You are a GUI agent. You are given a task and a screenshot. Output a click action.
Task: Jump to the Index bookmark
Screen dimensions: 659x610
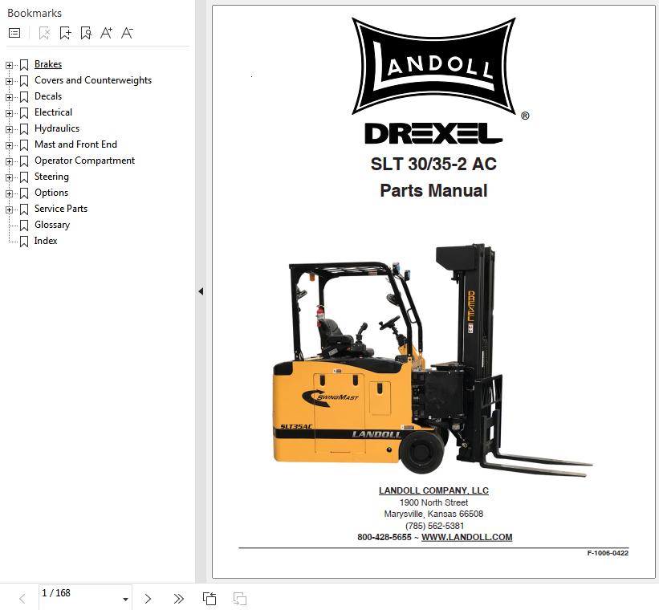(46, 241)
